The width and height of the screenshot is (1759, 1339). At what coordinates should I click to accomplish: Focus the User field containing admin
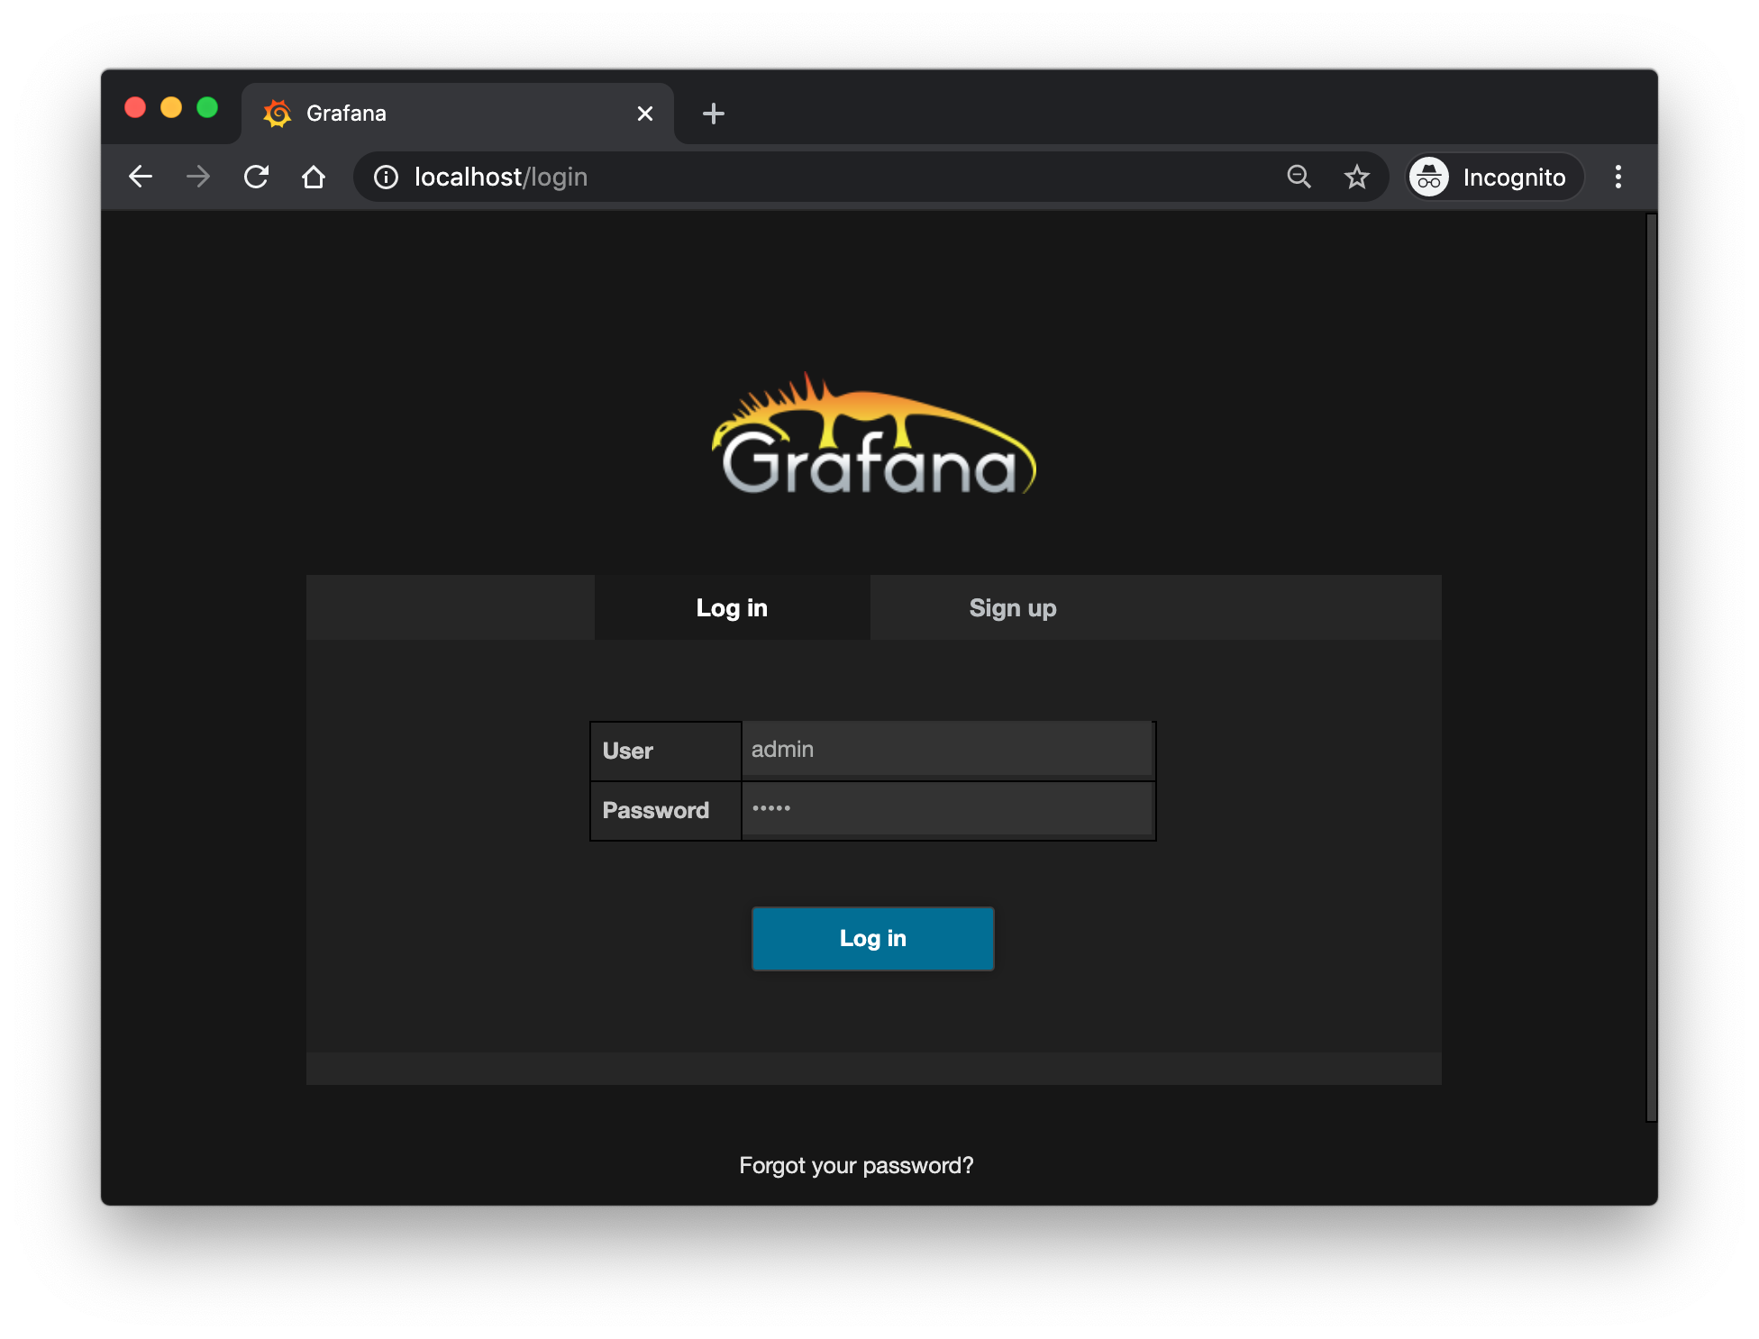(947, 750)
